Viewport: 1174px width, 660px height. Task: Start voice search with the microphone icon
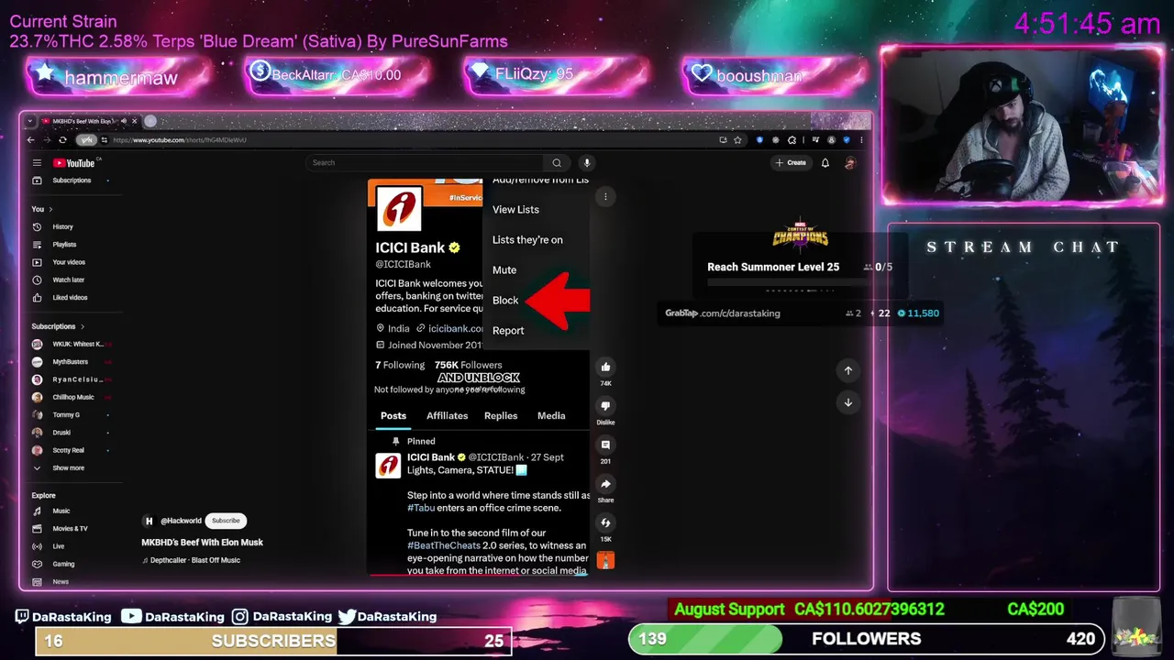click(x=587, y=163)
